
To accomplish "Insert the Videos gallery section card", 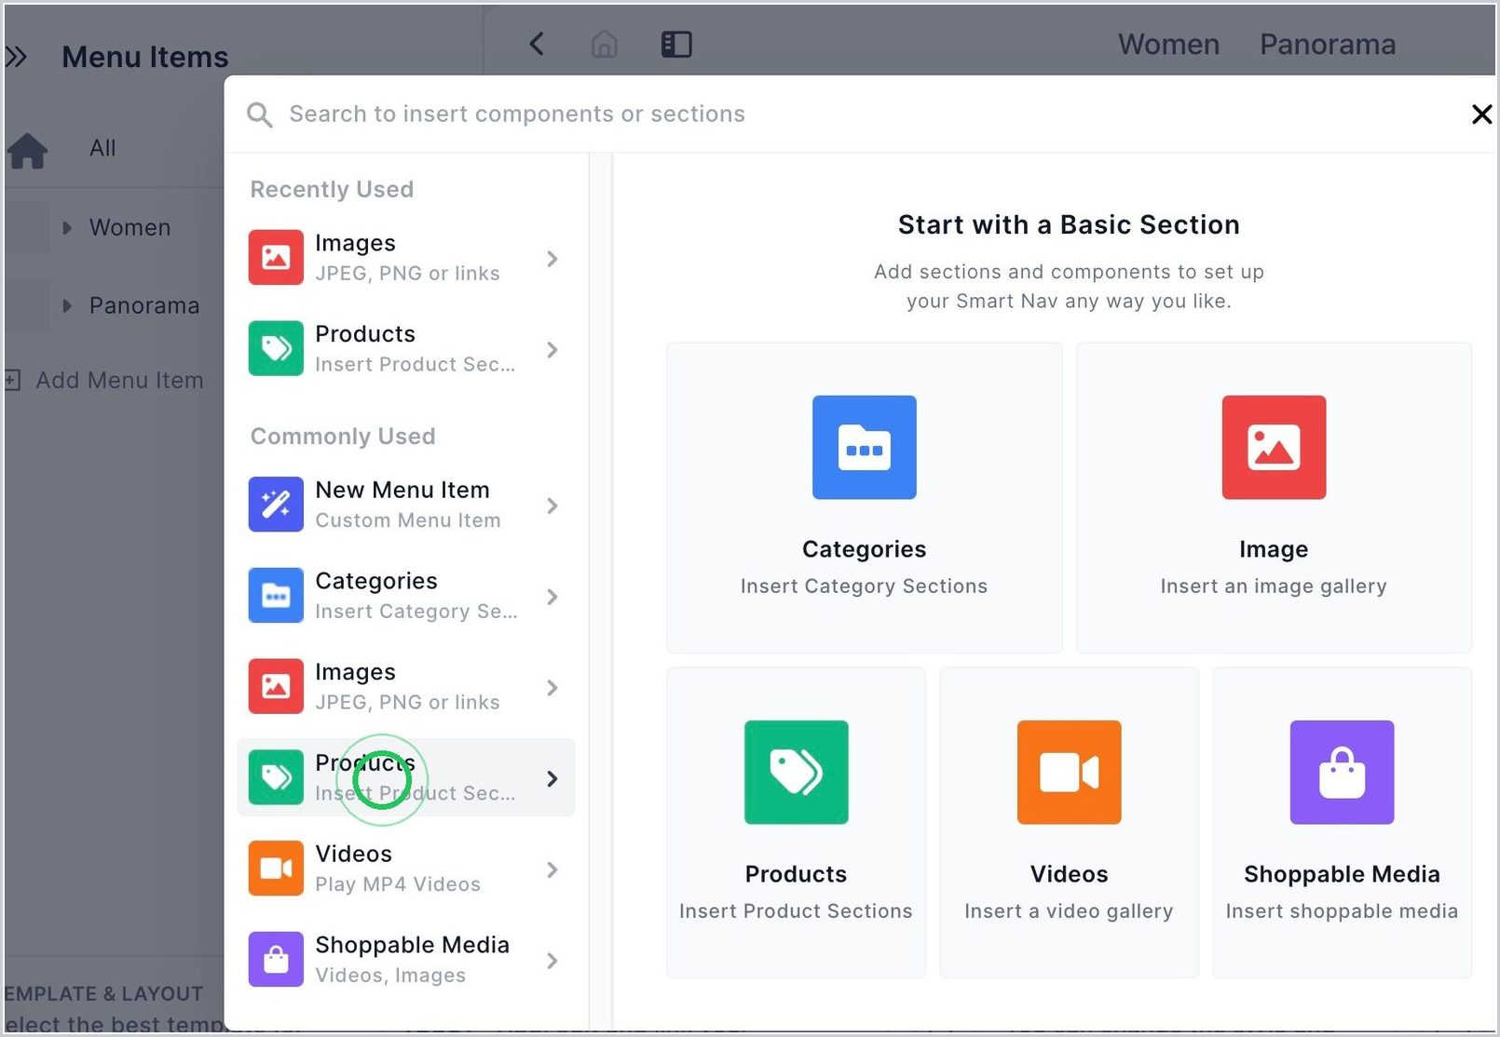I will pos(1069,823).
